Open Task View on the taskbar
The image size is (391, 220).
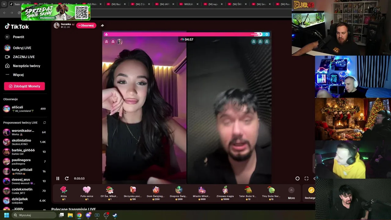(61, 215)
